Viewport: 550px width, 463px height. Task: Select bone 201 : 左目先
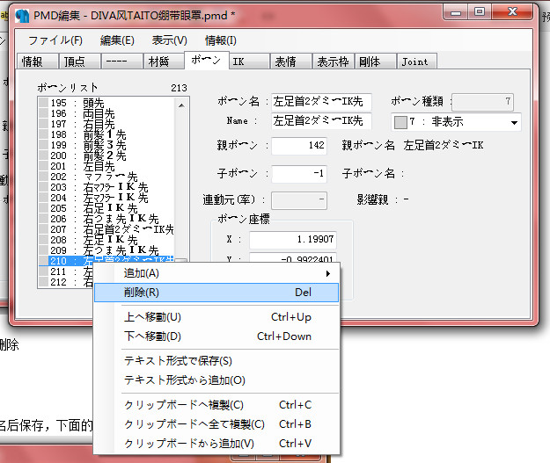point(107,166)
